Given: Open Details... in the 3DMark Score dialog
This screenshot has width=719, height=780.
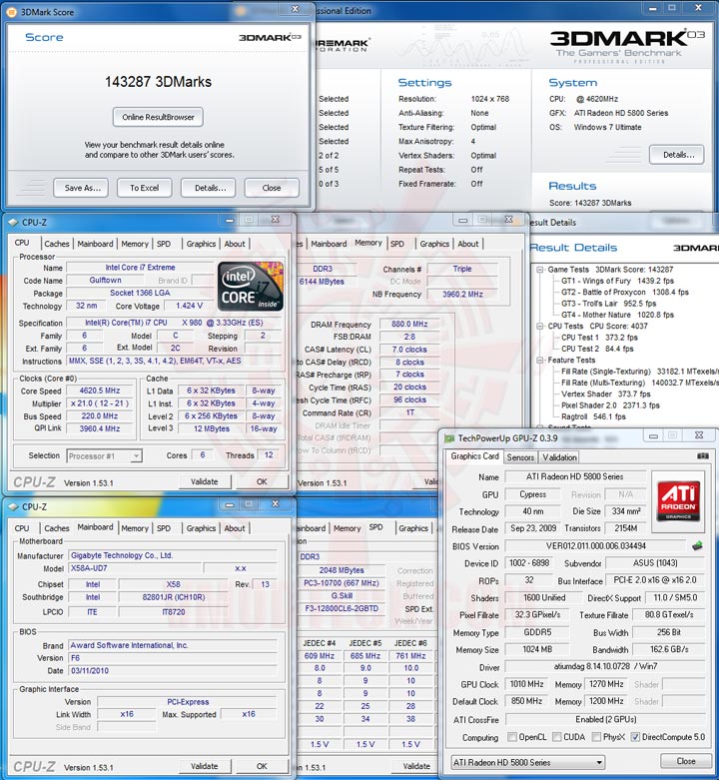Looking at the screenshot, I should (210, 188).
